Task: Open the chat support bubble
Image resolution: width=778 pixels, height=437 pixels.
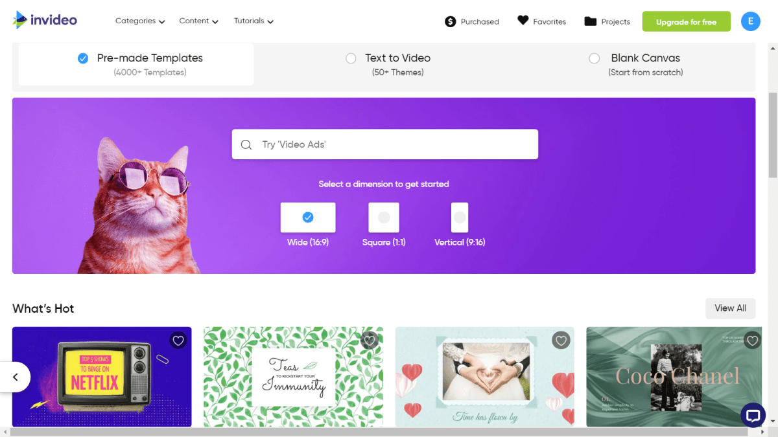Action: pos(753,415)
